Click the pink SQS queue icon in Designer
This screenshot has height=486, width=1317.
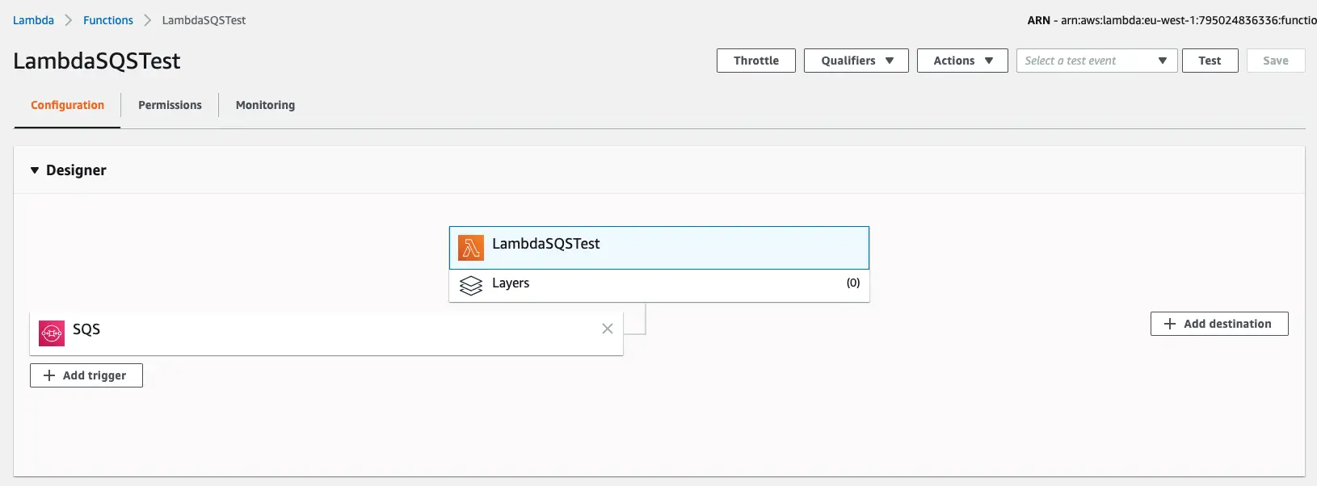51,333
